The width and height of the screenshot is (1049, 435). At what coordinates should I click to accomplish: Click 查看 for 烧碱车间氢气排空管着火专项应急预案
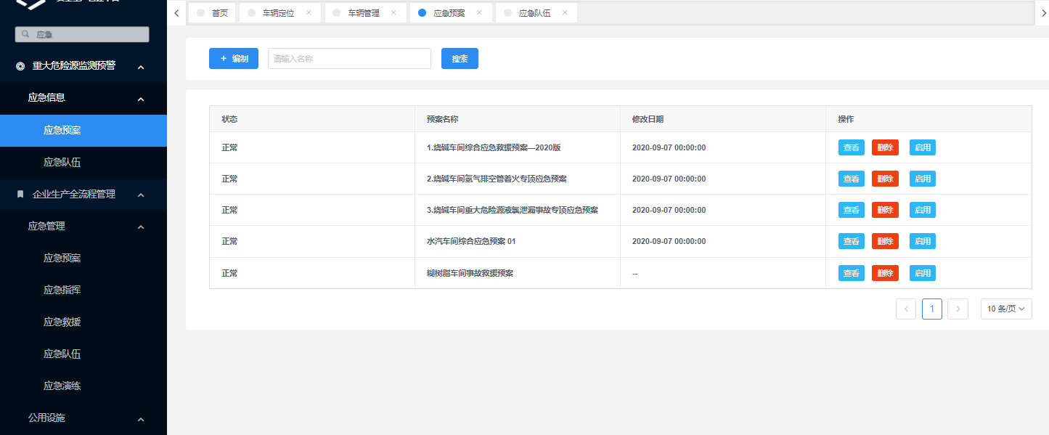pyautogui.click(x=851, y=178)
